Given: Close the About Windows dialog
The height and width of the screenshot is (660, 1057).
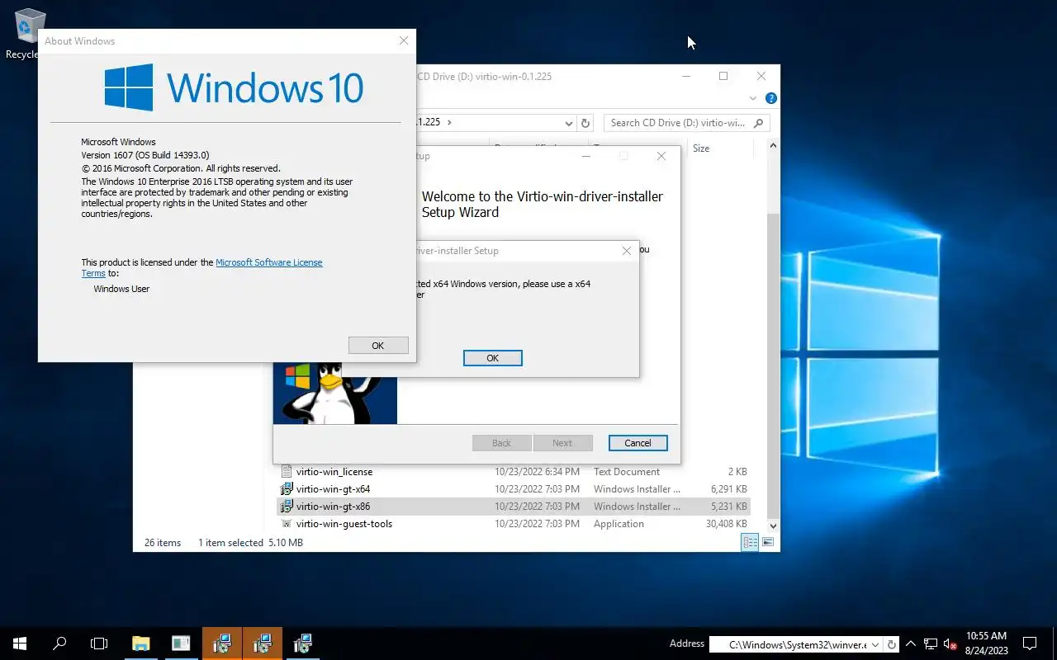Looking at the screenshot, I should pos(404,40).
